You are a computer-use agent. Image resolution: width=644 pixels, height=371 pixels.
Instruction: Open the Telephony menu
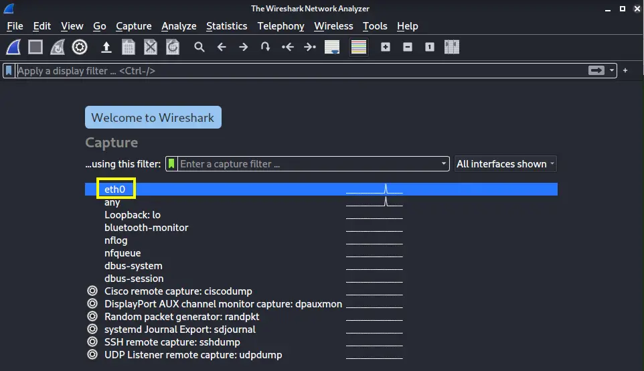tap(280, 26)
